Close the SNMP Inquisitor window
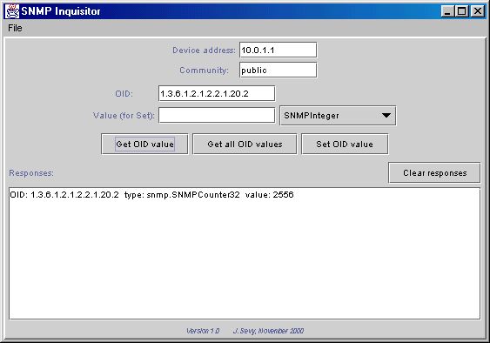The width and height of the screenshot is (490, 343). point(478,11)
